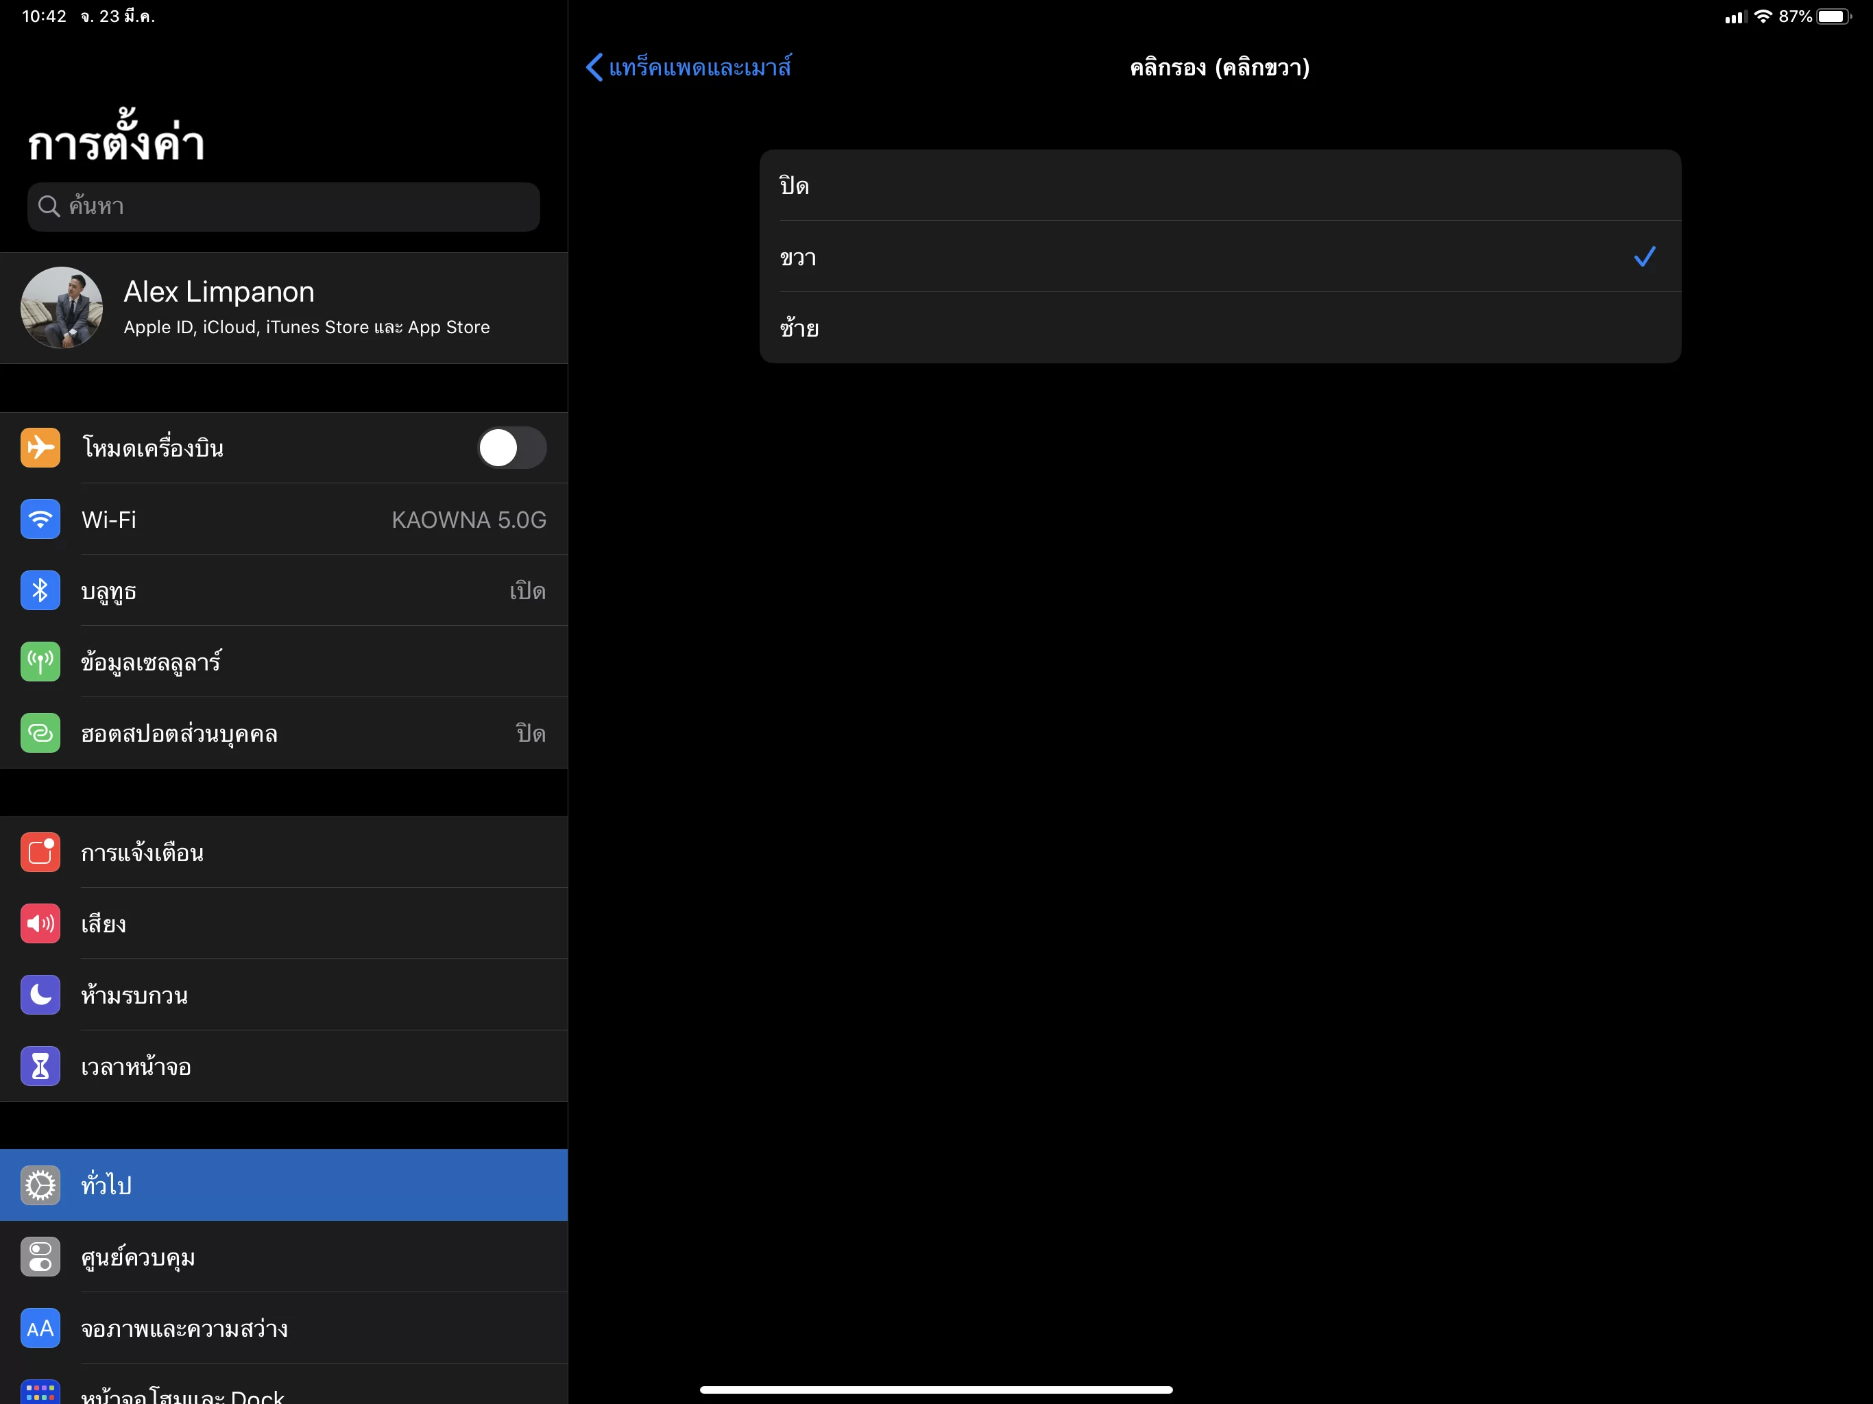1873x1404 pixels.
Task: Open ฮอตสปอตส่วนบุคคล settings
Action: tap(284, 732)
